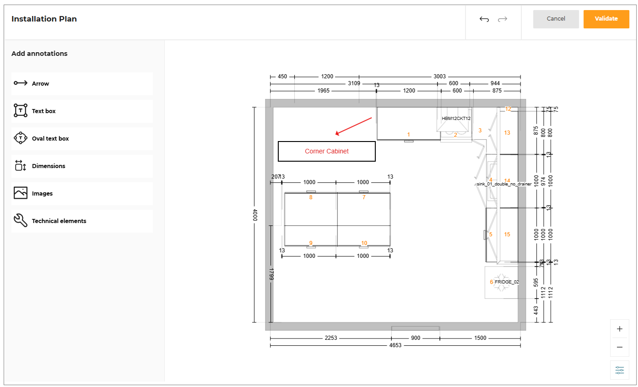
Task: Select the Corner Cabinet text annotation
Action: 326,151
